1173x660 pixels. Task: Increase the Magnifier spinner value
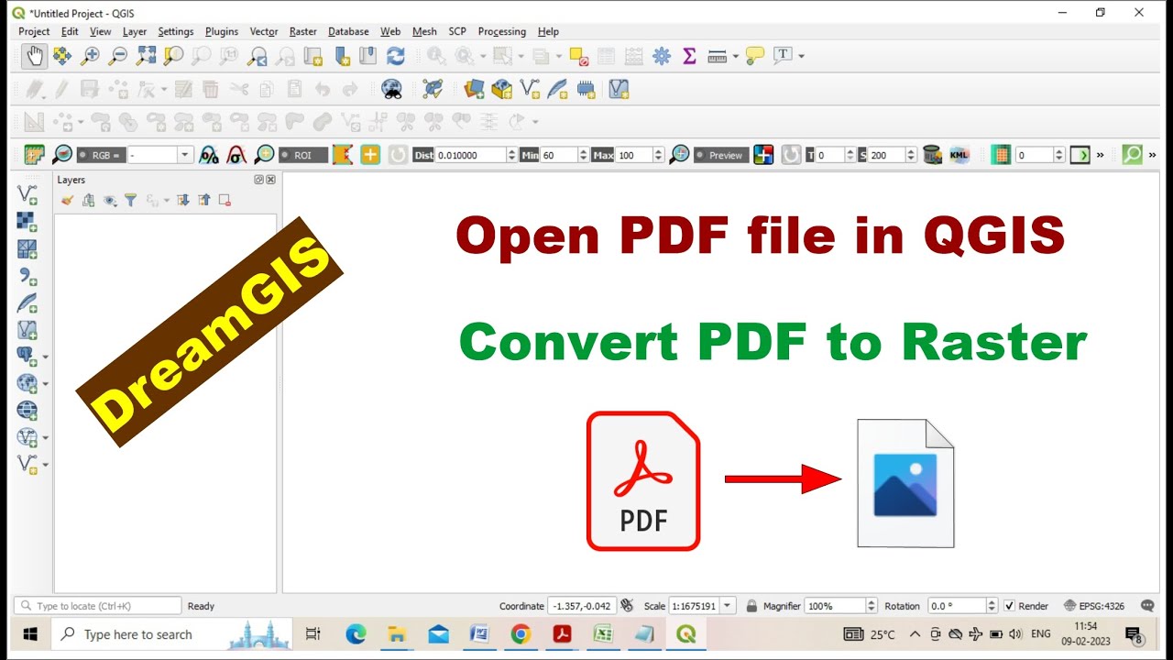[871, 602]
